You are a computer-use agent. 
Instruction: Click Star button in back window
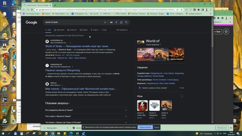point(217,32)
